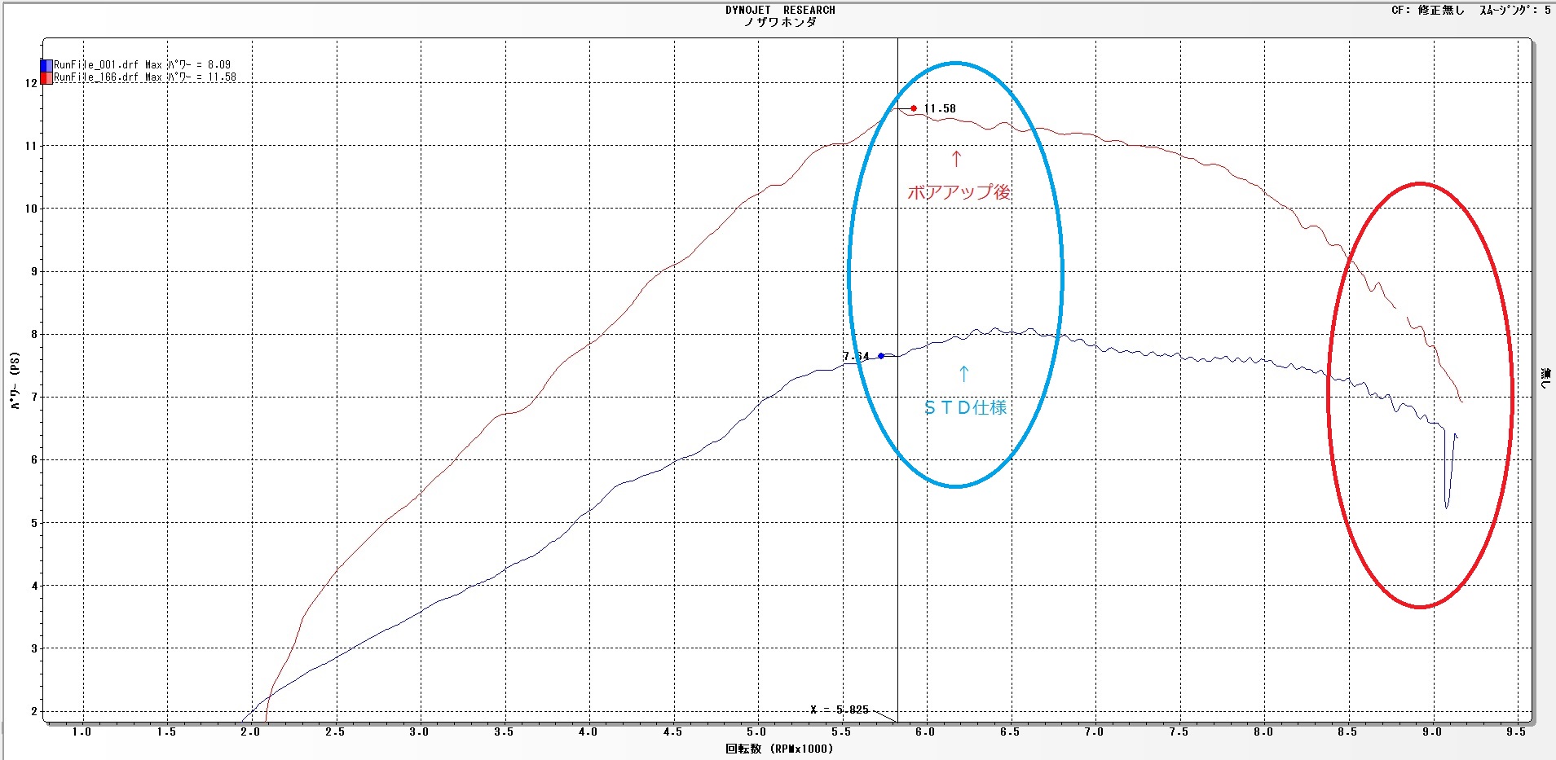The height and width of the screenshot is (760, 1556).
Task: Click the 'パワー (PS)' y-axis title
Action: (x=15, y=380)
